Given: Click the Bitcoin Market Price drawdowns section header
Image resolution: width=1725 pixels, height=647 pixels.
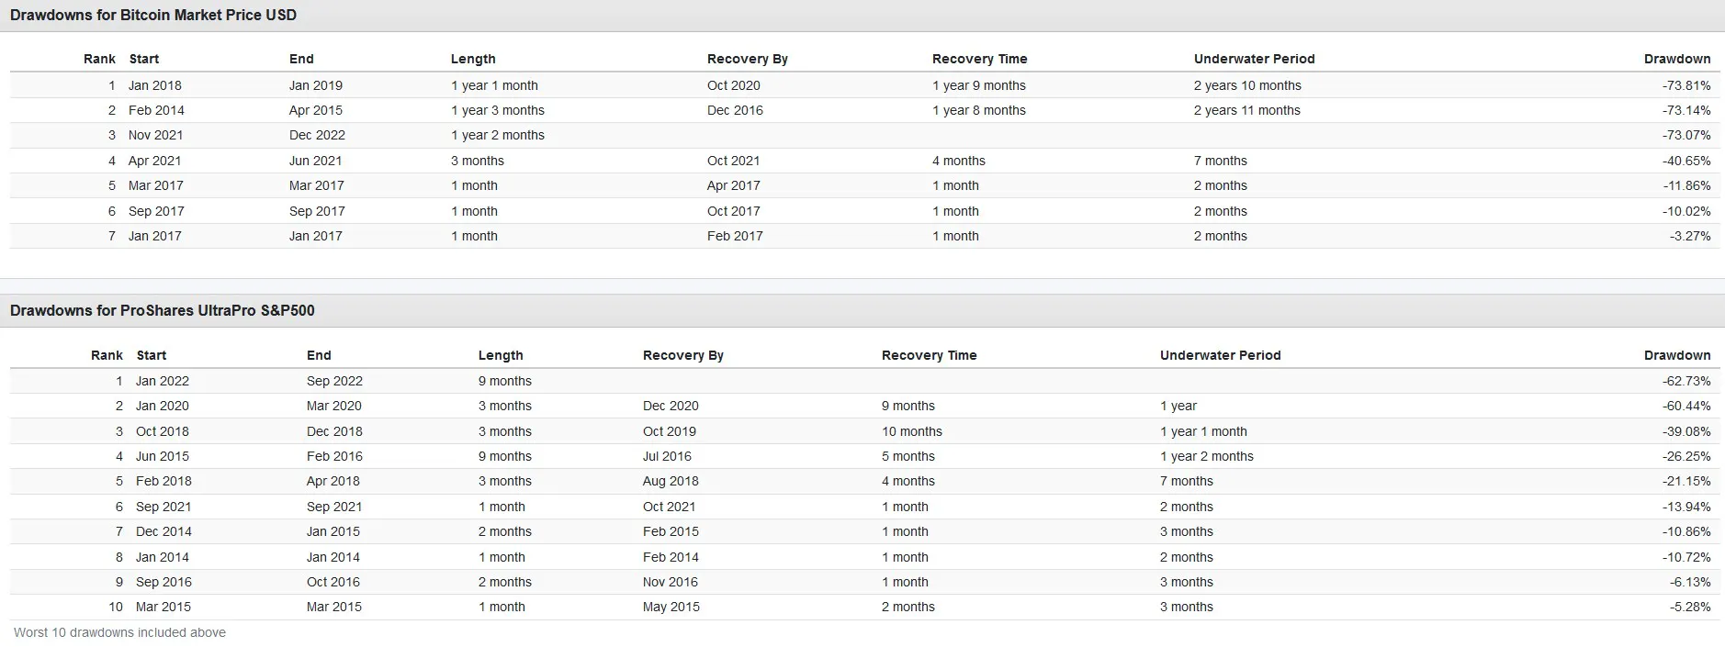Looking at the screenshot, I should [153, 16].
